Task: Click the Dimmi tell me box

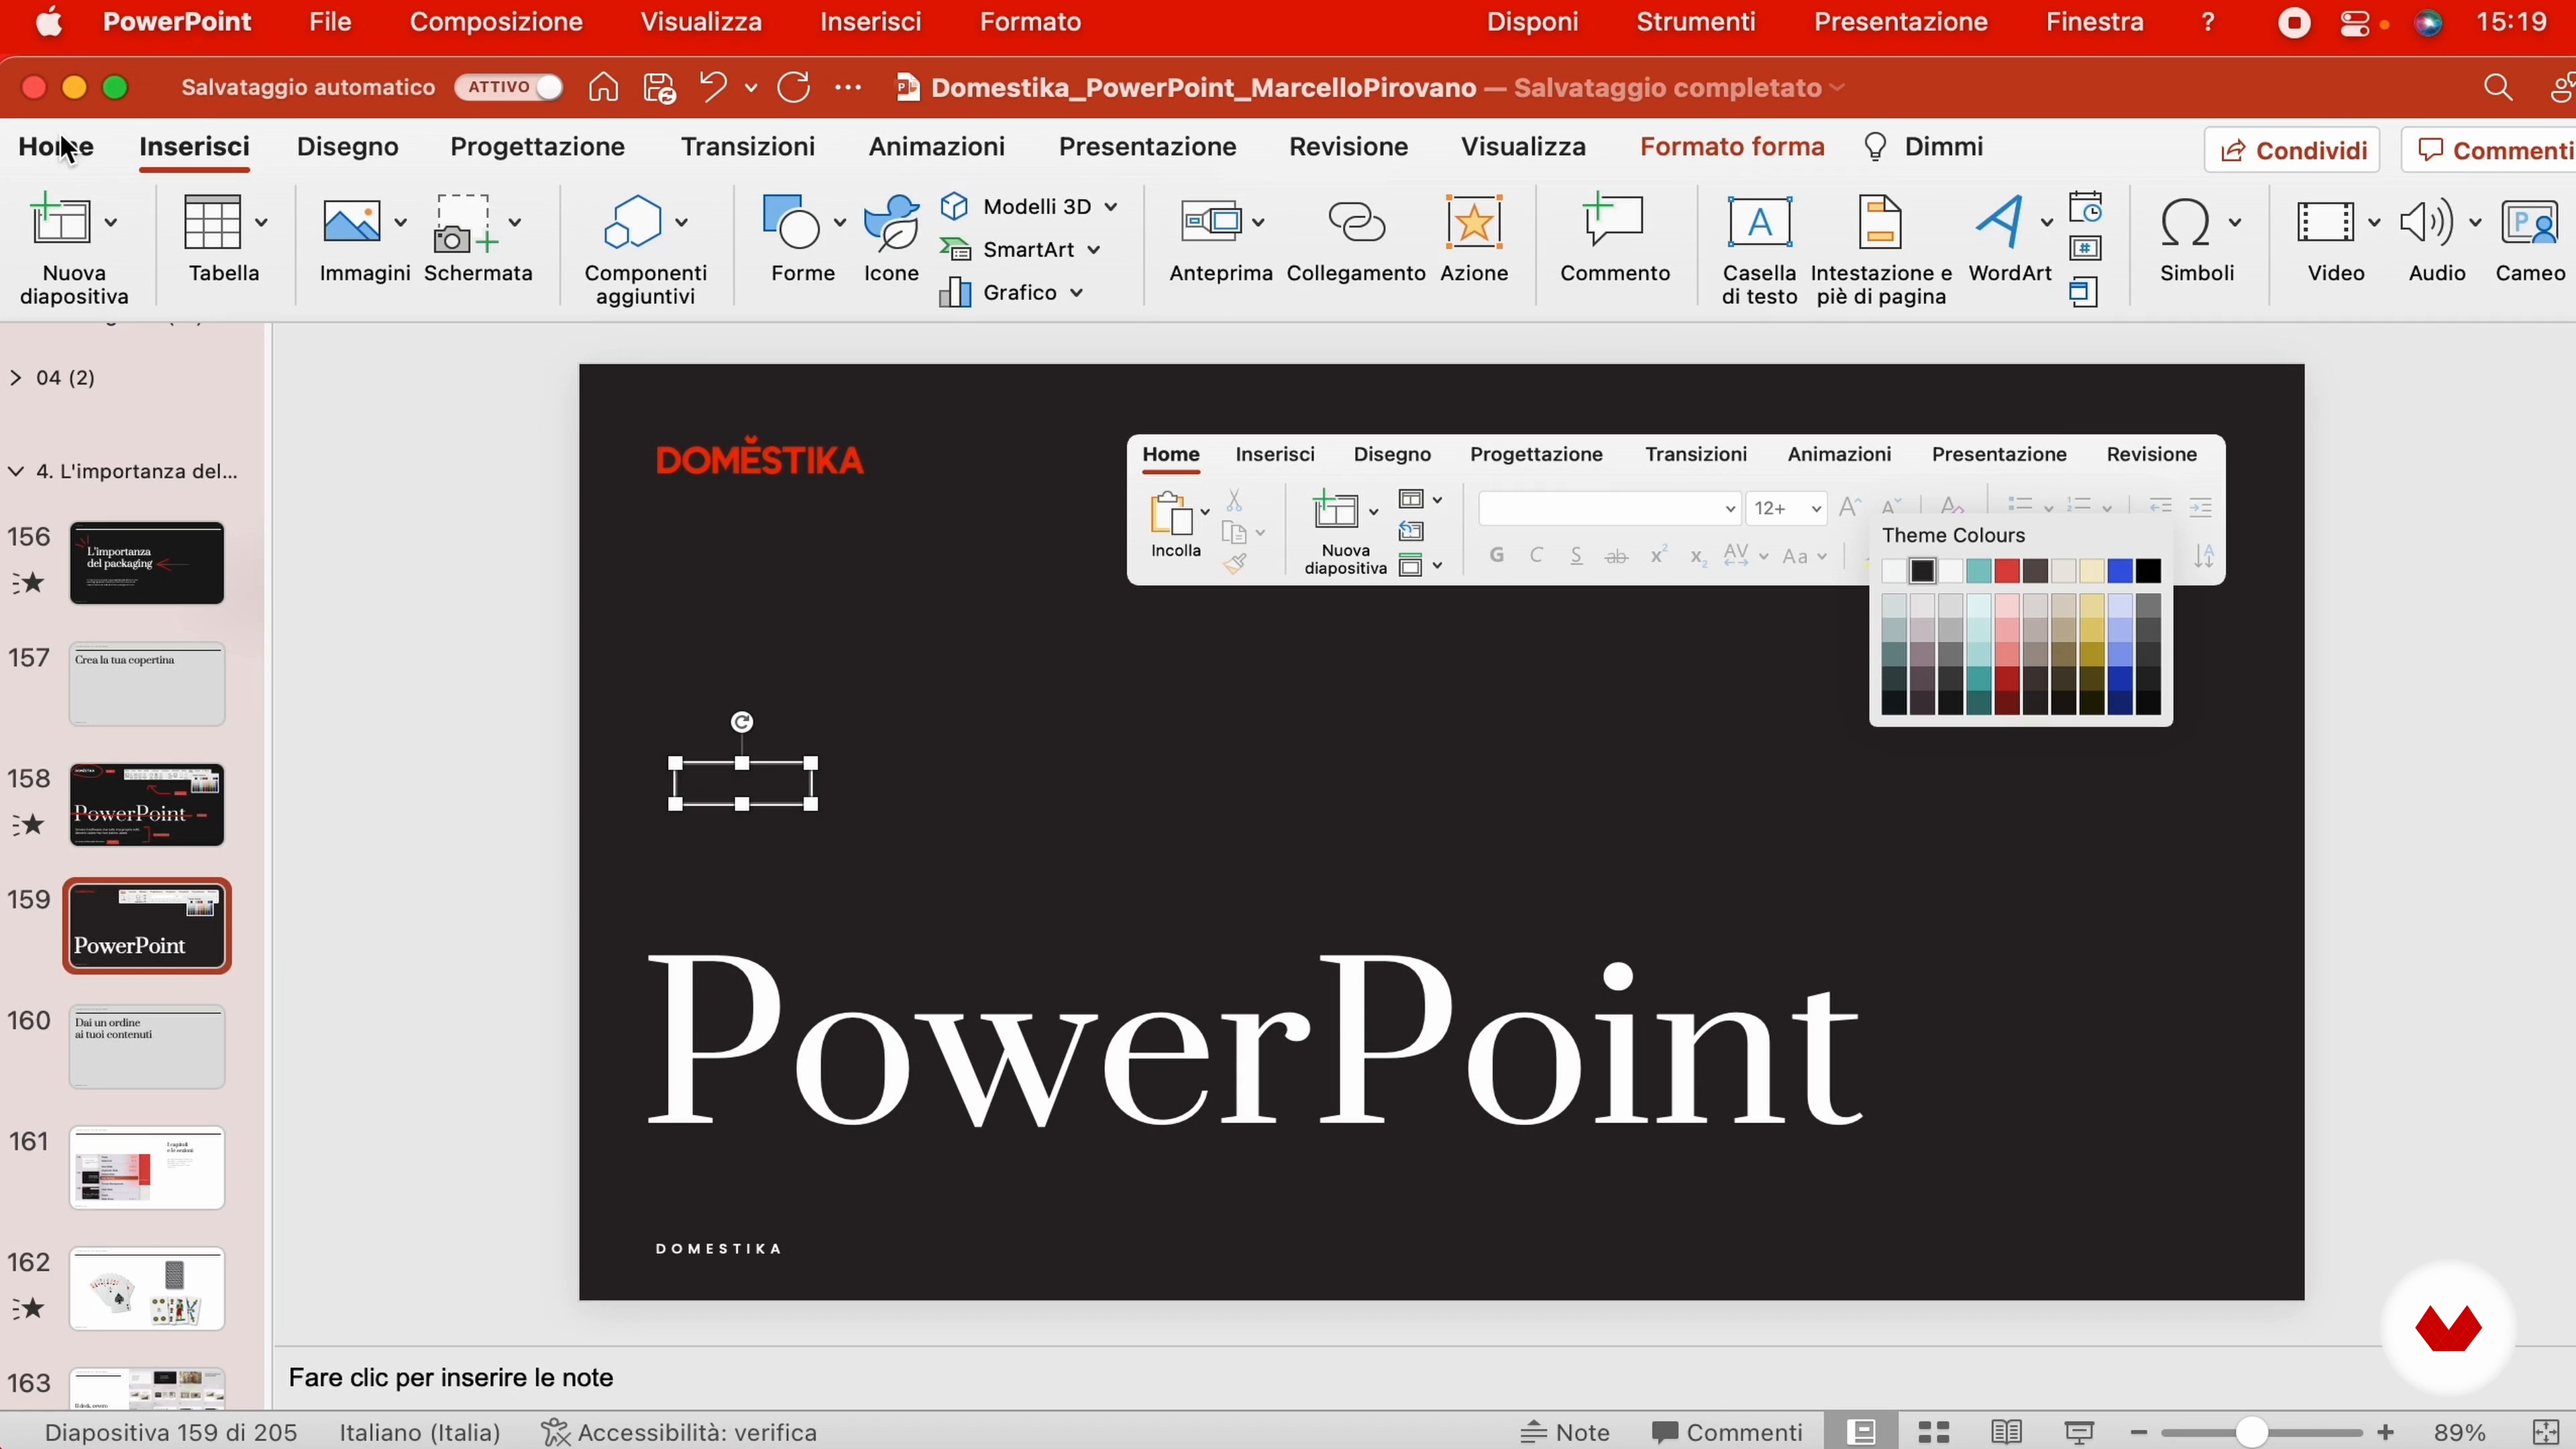Action: coord(1924,146)
